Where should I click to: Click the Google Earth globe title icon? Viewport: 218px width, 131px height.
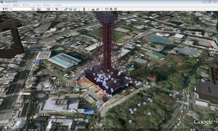click(2, 2)
